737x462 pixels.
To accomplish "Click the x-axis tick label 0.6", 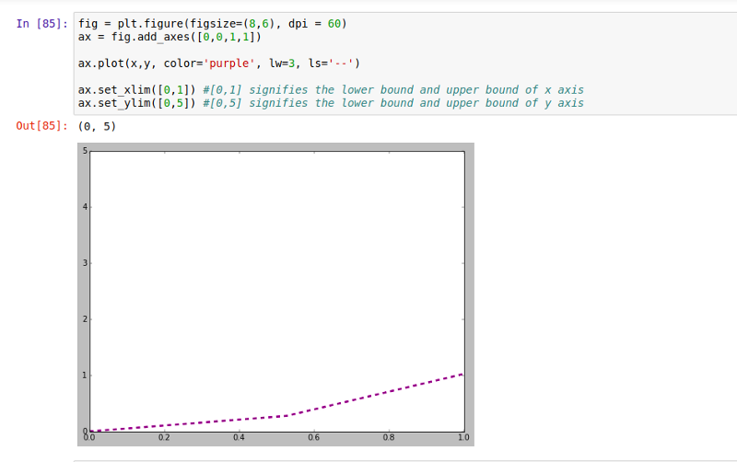I will click(313, 437).
